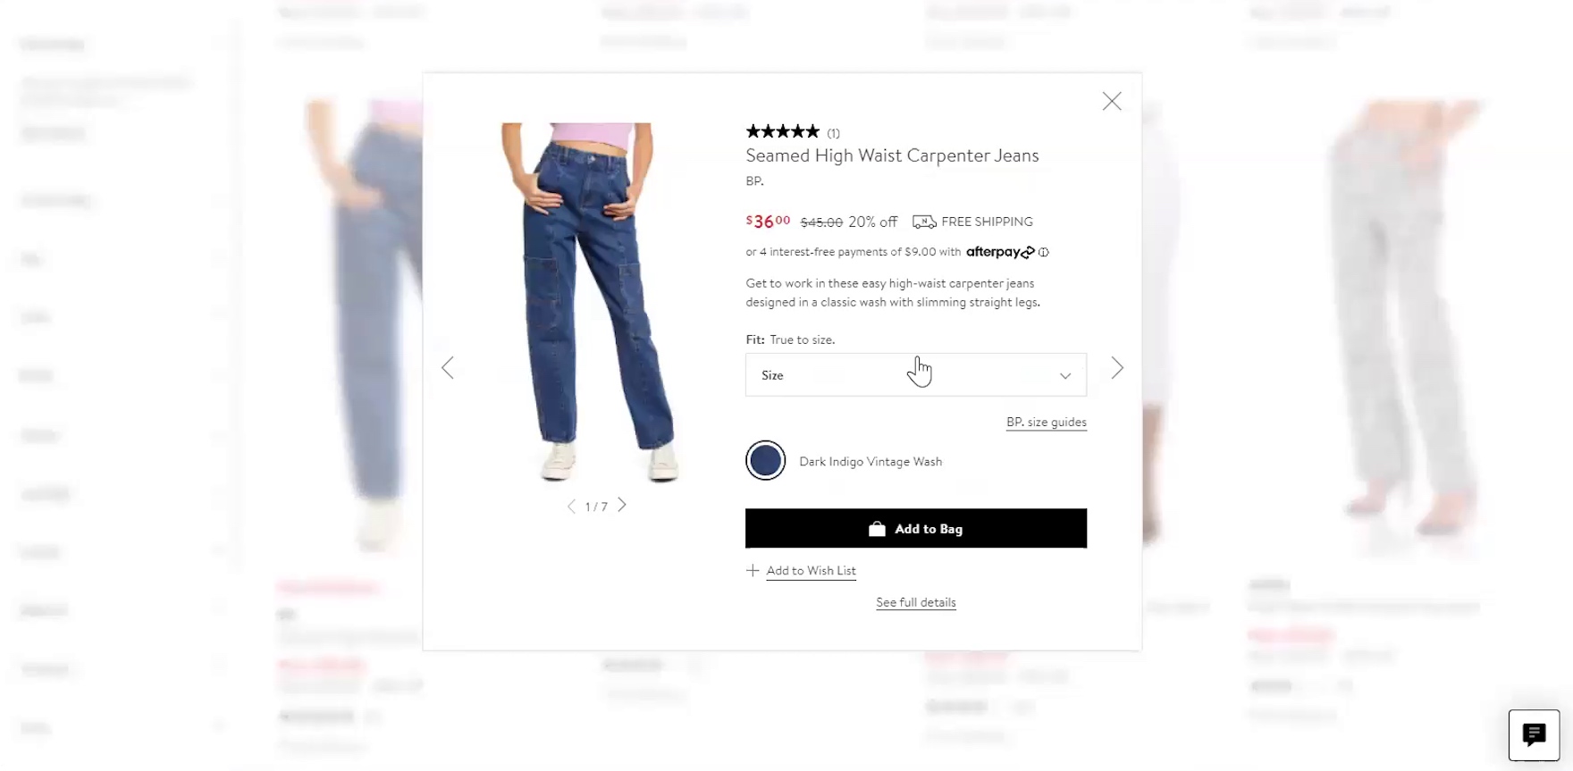The width and height of the screenshot is (1573, 771).
Task: Add the jeans to bag
Action: click(916, 529)
